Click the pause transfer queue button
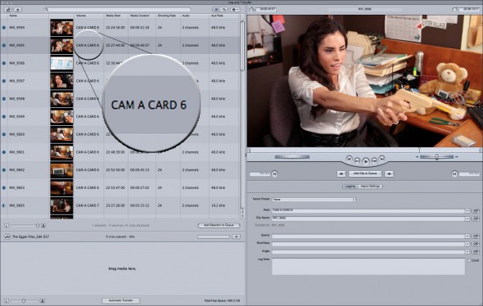 pyautogui.click(x=237, y=236)
